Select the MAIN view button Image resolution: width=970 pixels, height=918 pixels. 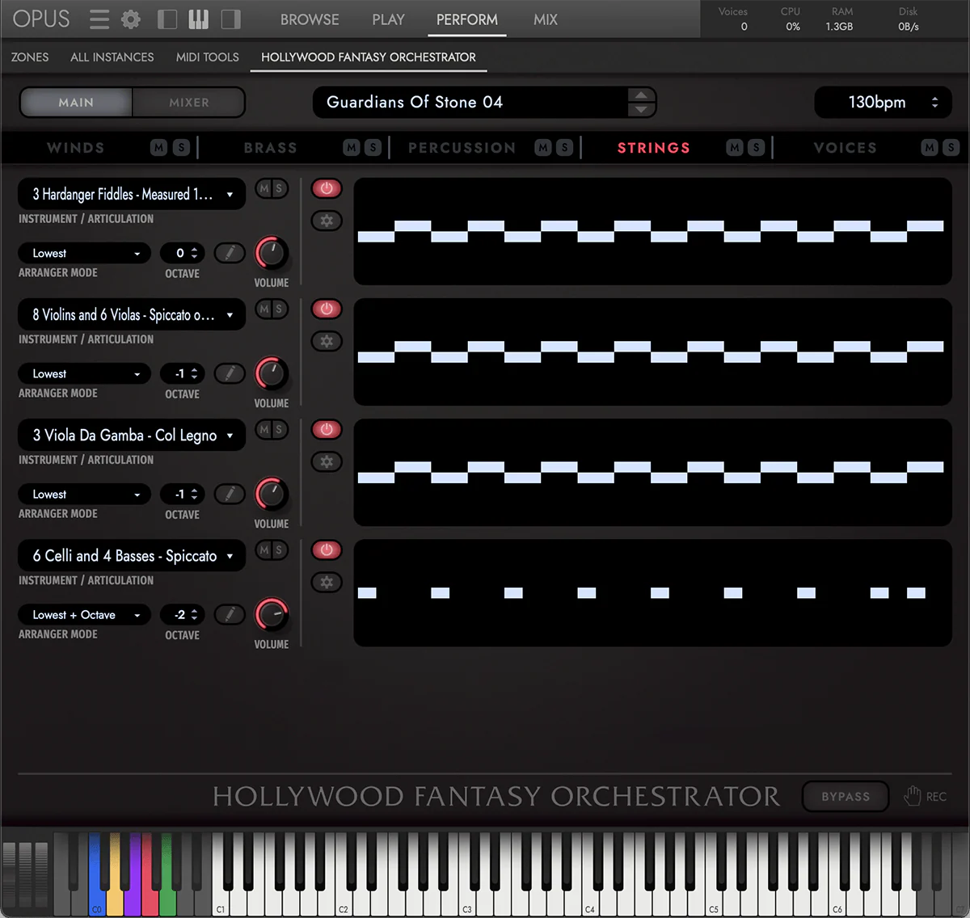pyautogui.click(x=76, y=103)
